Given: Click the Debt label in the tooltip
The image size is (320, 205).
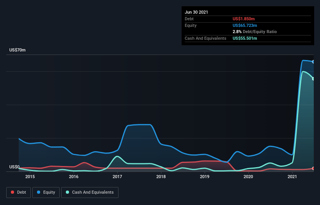Looking at the screenshot, I should [189, 19].
